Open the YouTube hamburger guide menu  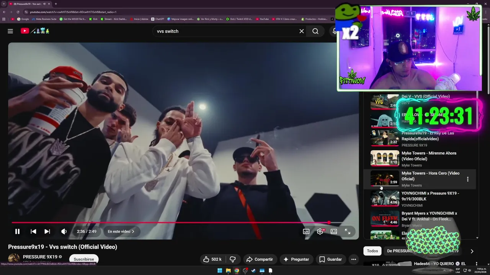click(x=10, y=31)
